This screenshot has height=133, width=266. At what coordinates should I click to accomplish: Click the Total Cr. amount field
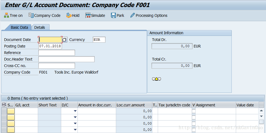[x=172, y=66]
